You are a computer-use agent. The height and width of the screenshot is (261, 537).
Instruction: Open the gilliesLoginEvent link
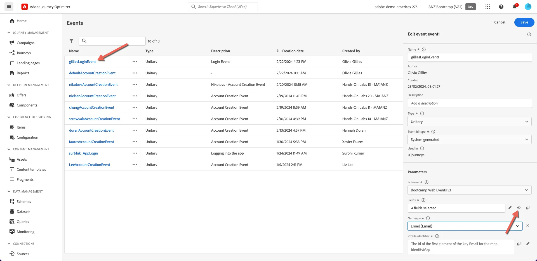tap(82, 61)
